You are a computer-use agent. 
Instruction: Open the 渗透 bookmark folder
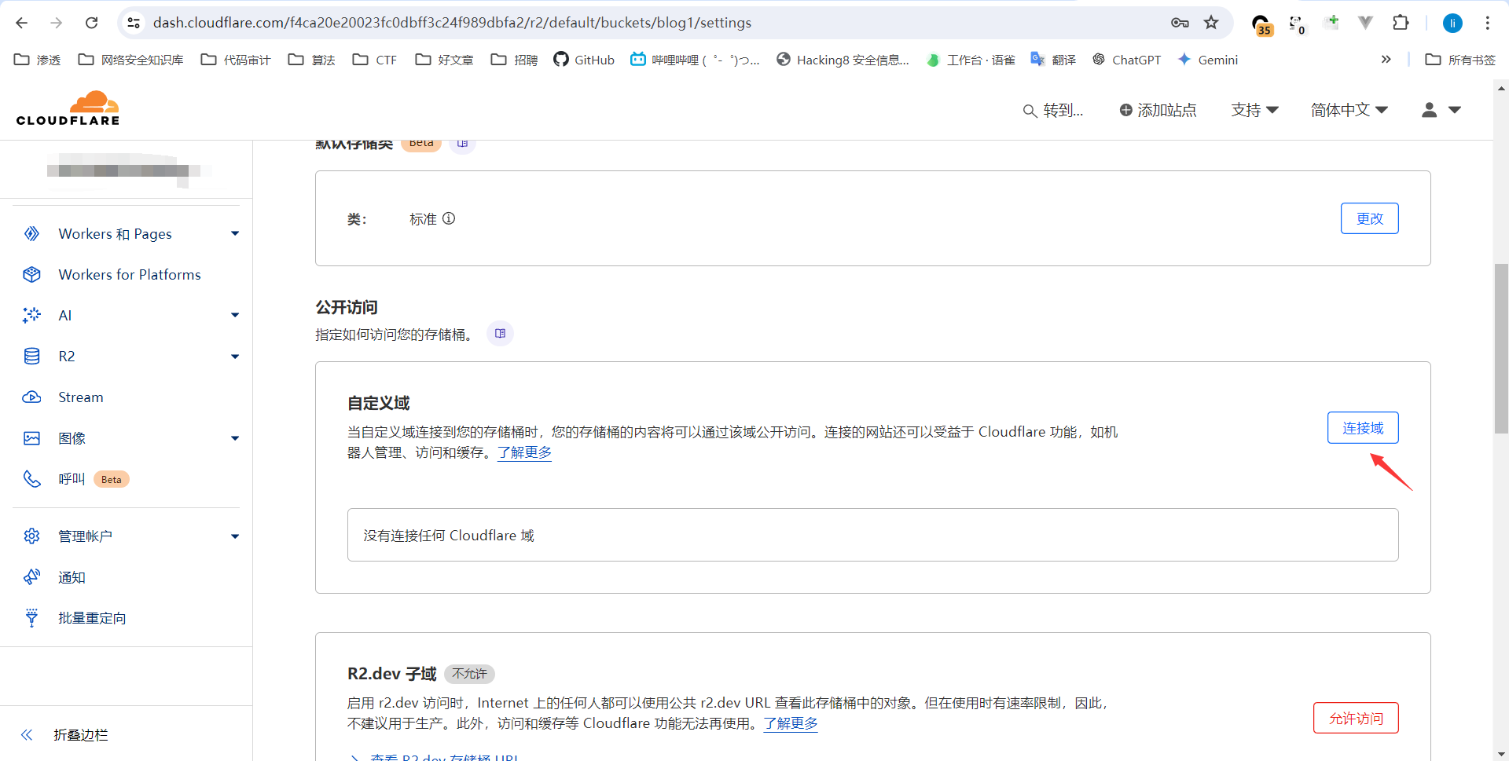pyautogui.click(x=38, y=60)
